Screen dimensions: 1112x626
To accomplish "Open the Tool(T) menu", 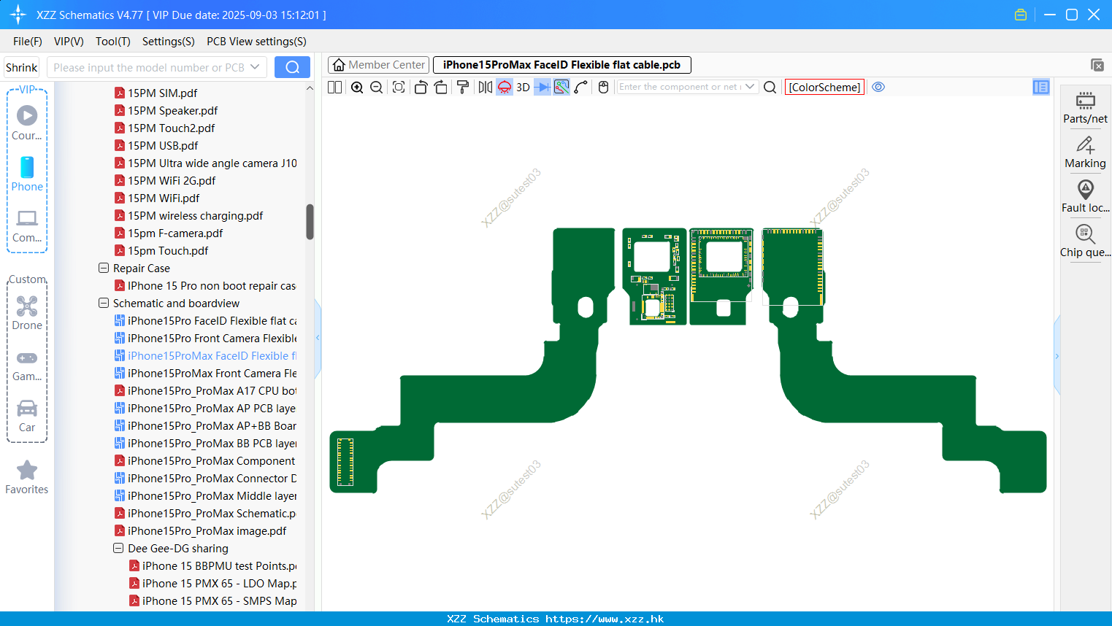I will [113, 42].
